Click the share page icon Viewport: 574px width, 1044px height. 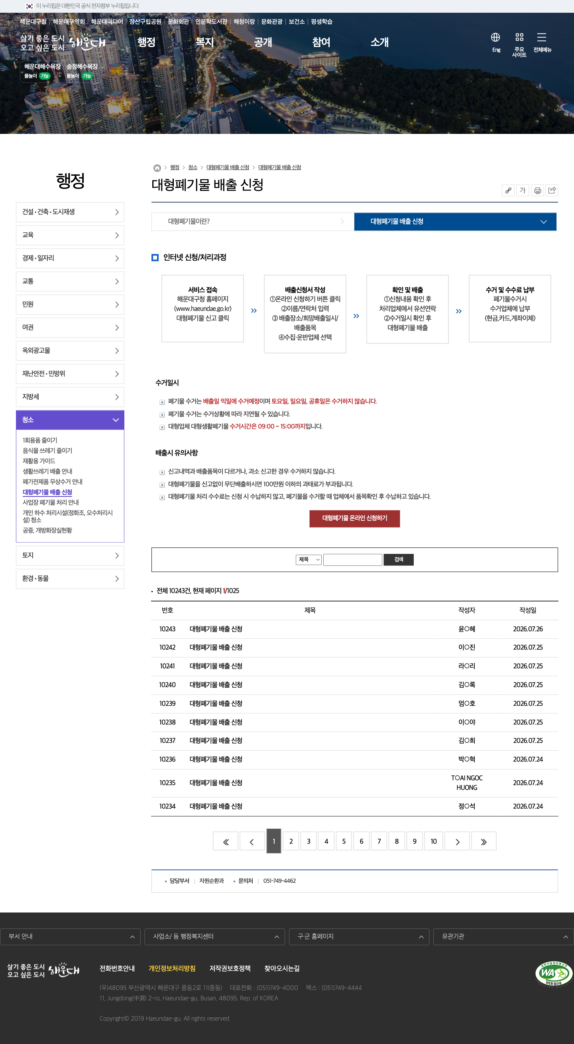pyautogui.click(x=552, y=190)
